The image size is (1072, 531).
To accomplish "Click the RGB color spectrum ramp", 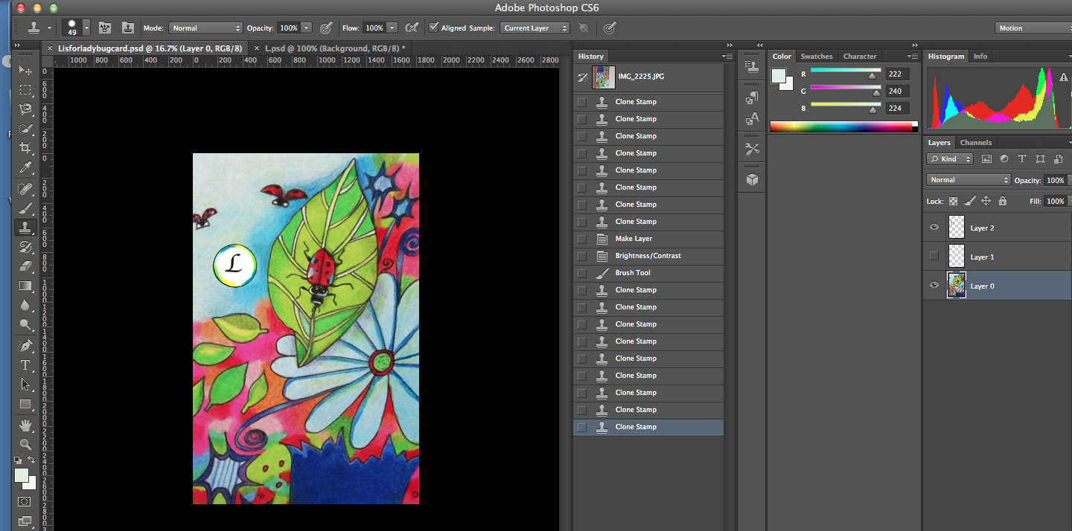I will click(x=841, y=127).
